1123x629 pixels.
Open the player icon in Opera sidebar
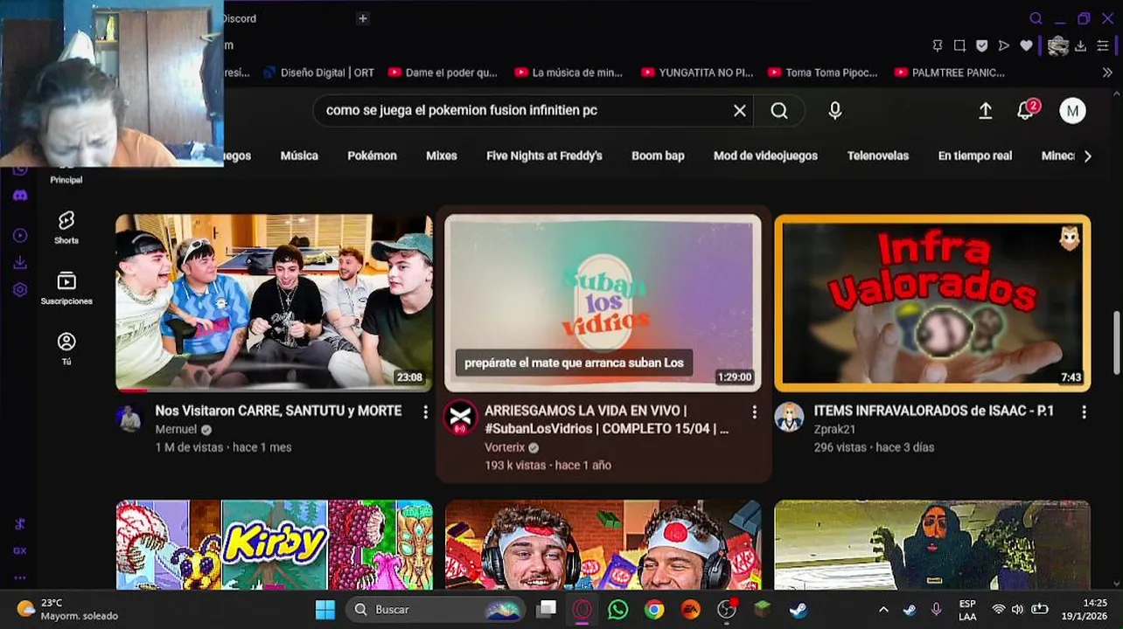[20, 236]
